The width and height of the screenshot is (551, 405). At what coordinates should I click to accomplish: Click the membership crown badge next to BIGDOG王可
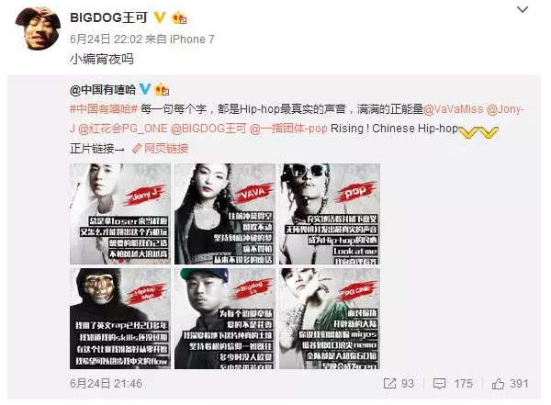(x=179, y=17)
